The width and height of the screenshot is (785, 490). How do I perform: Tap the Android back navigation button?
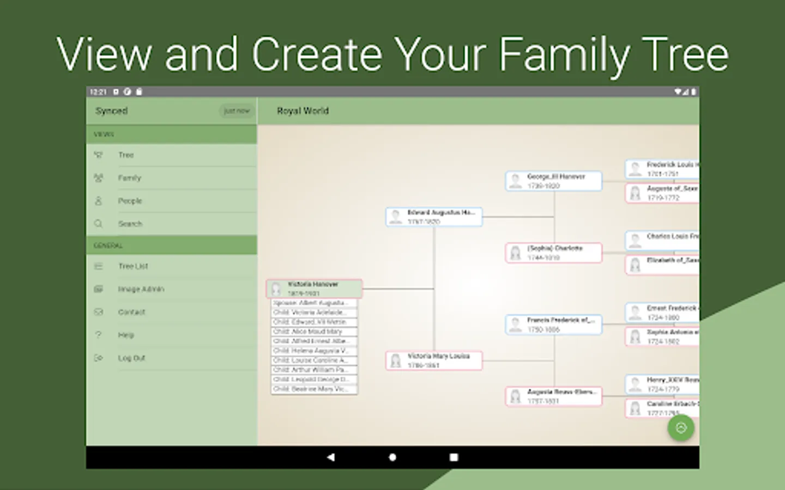331,457
